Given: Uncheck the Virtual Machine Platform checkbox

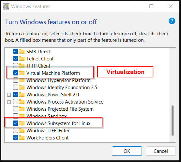Looking at the screenshot, I should click(16, 73).
